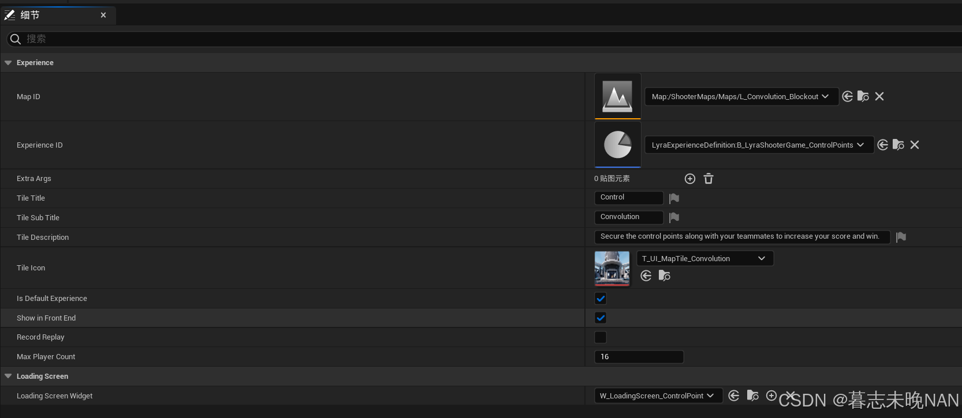Select the Map ID property label
The width and height of the screenshot is (962, 418).
coord(28,97)
